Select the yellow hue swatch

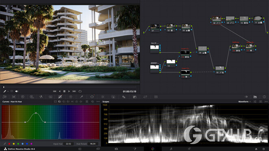click(14, 144)
